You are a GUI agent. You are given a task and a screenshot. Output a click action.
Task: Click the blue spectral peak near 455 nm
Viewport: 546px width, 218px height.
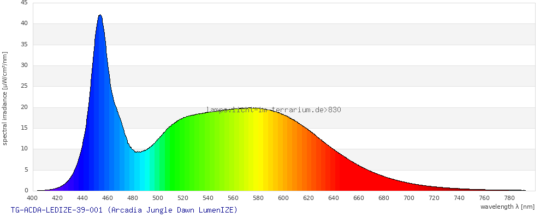coord(100,102)
